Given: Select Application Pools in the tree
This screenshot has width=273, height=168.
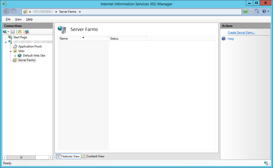Looking at the screenshot, I should tap(30, 46).
